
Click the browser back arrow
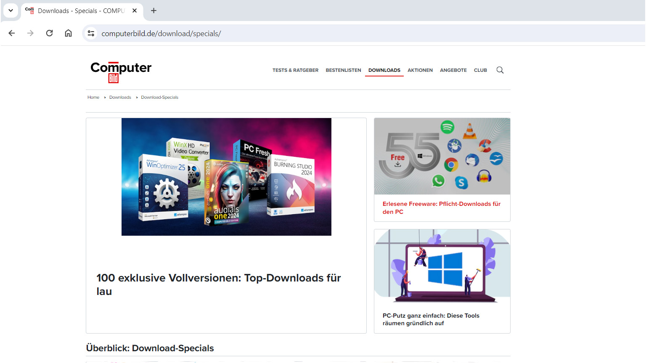click(12, 33)
